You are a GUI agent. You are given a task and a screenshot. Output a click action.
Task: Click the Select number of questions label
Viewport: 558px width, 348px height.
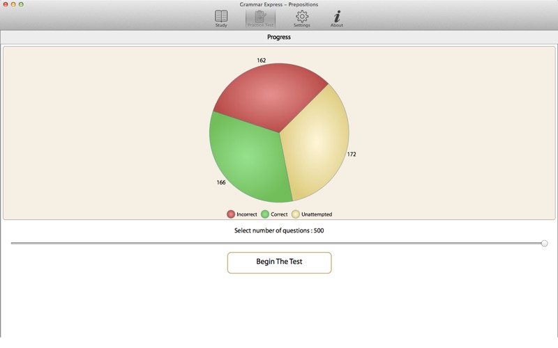coord(279,230)
